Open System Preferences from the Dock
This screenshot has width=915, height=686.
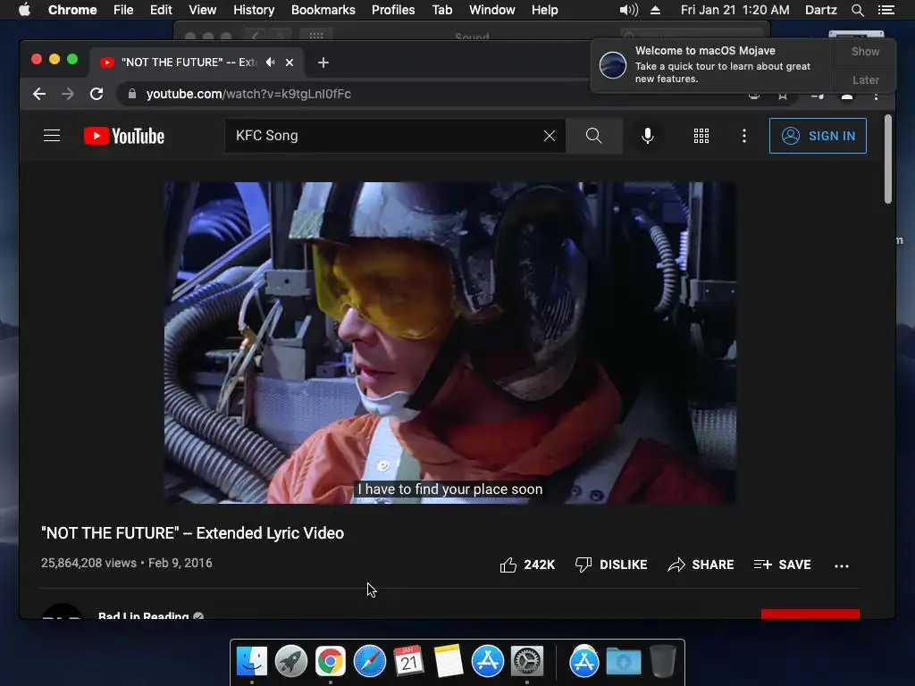click(527, 662)
